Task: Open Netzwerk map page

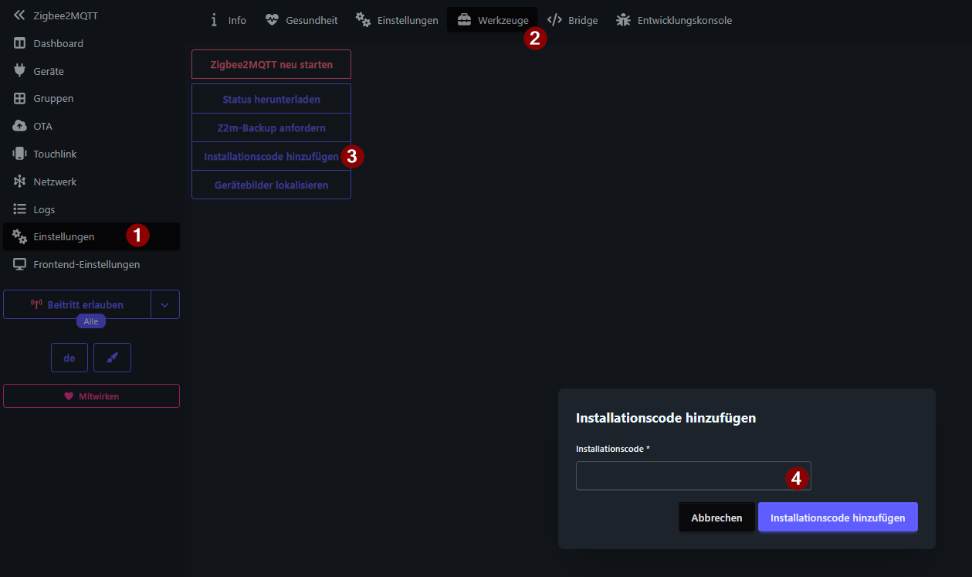Action: tap(55, 182)
